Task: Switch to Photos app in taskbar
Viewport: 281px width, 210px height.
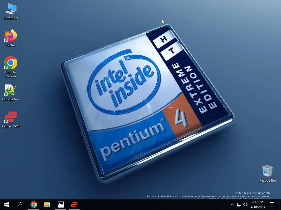Action: [61, 205]
